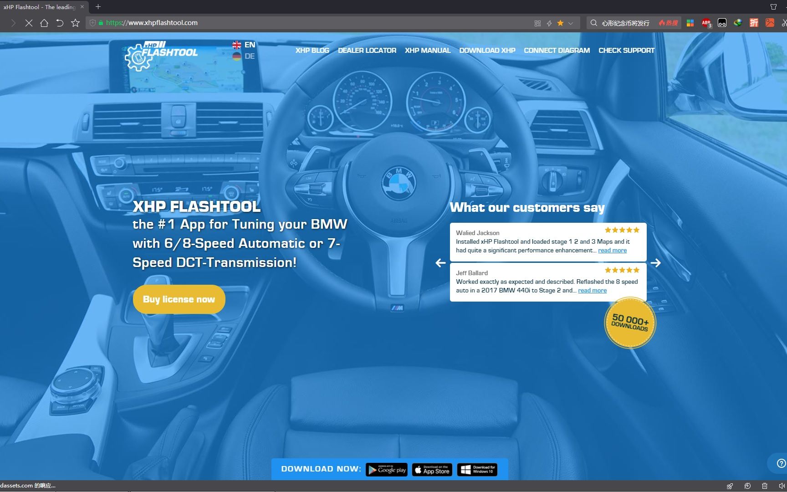Open the DOWNLOAD XHP menu item

(x=487, y=51)
